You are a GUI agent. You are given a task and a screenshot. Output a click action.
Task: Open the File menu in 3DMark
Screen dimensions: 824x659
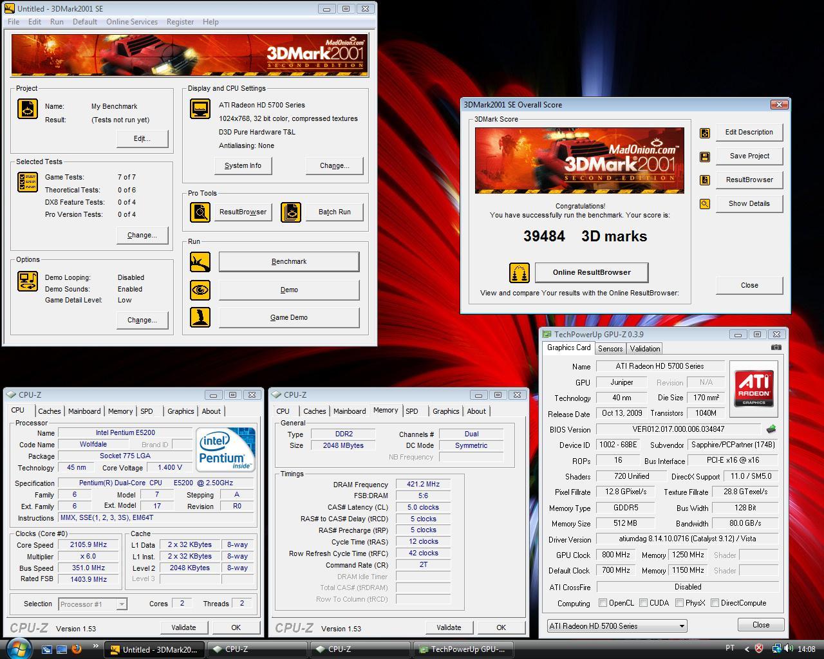pyautogui.click(x=13, y=21)
